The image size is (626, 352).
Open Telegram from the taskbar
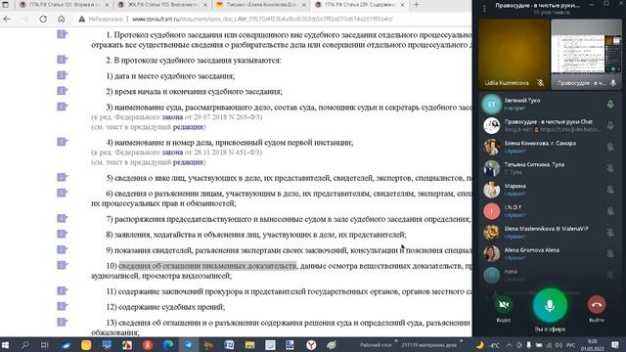(x=189, y=345)
